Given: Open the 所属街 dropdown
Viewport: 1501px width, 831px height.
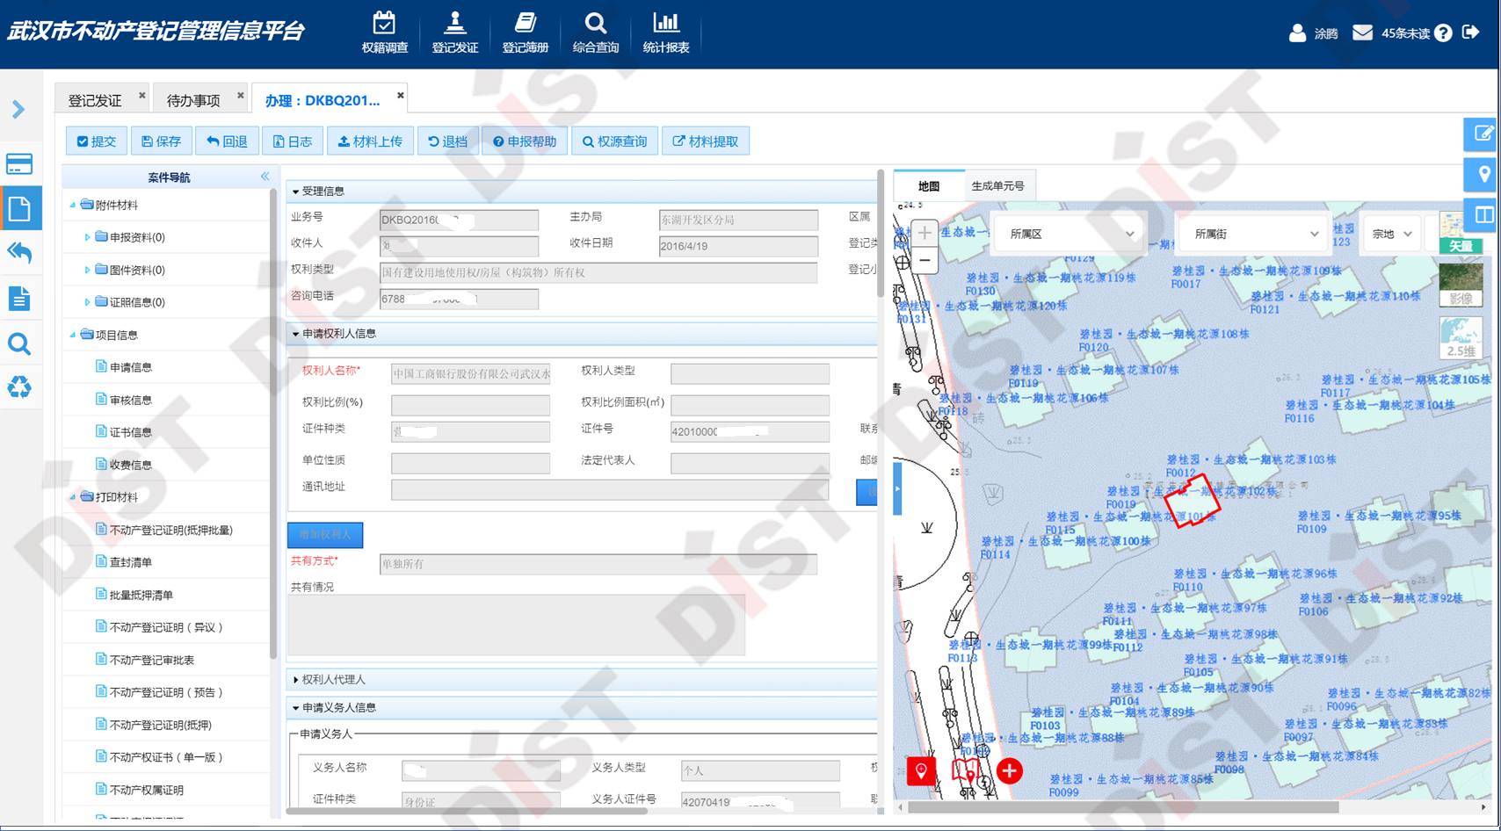Looking at the screenshot, I should (x=1254, y=234).
